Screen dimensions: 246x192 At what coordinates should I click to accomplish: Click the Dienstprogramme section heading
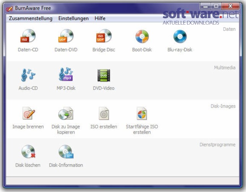tap(217, 145)
